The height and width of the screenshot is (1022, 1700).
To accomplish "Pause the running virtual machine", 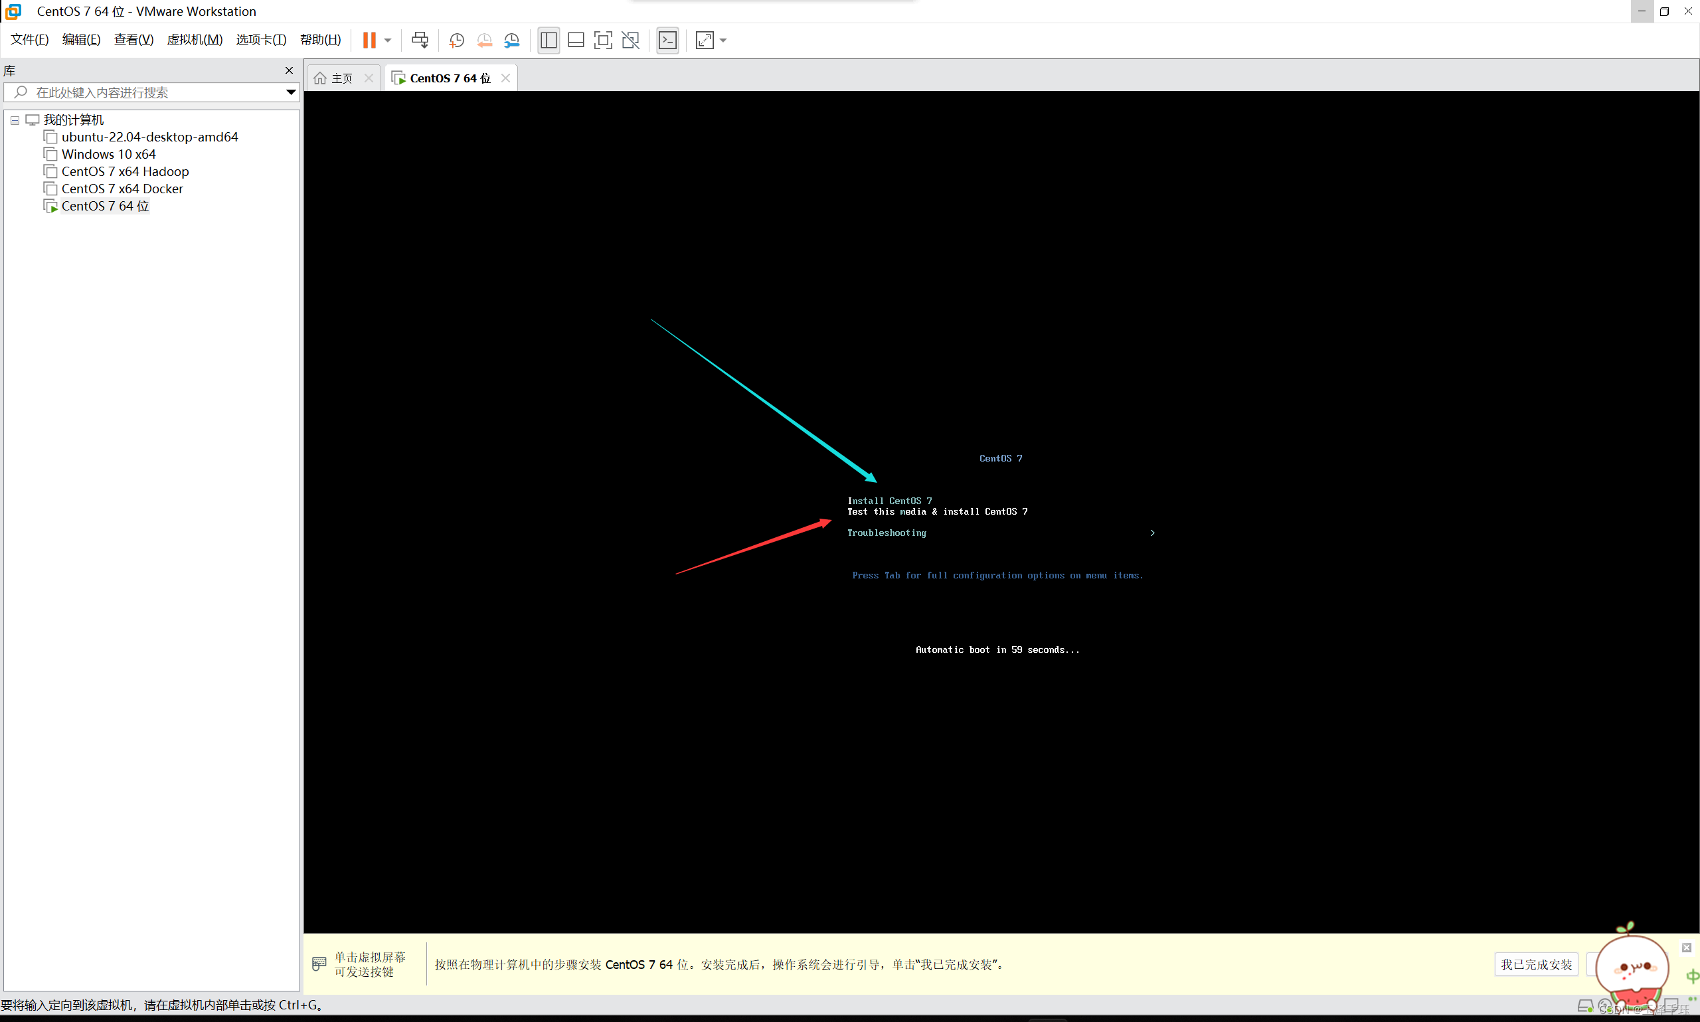I will [x=369, y=40].
